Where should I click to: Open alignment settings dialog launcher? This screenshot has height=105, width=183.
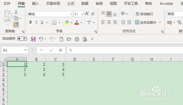click(162, 32)
